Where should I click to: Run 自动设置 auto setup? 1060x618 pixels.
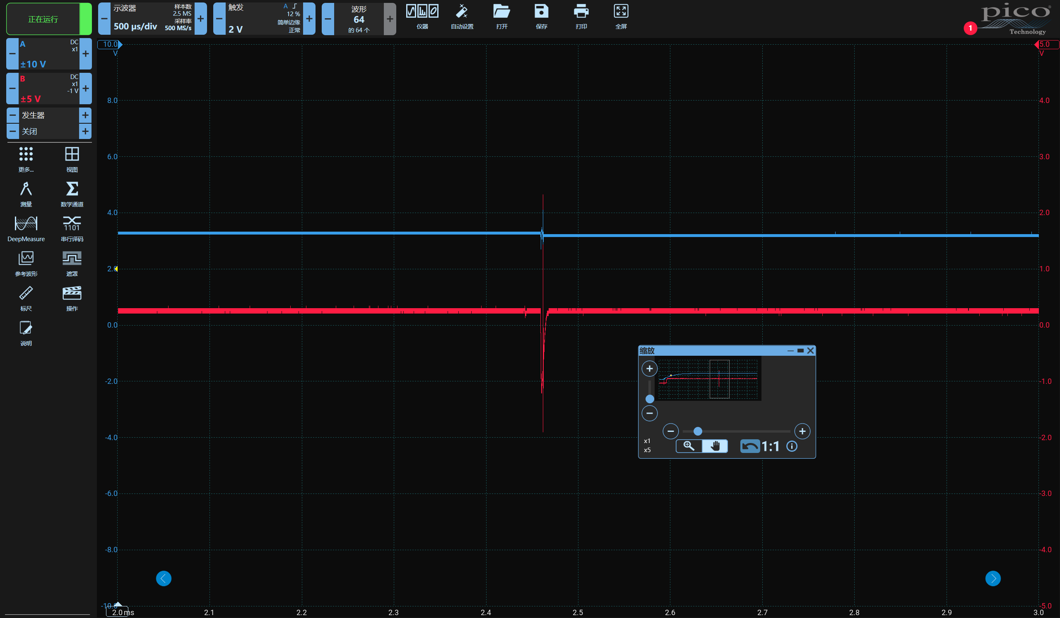coord(461,16)
